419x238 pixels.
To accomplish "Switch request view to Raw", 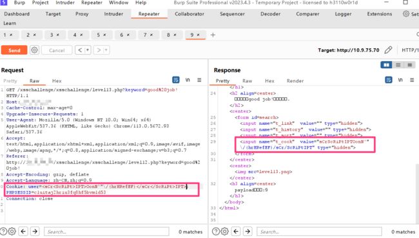I will [x=34, y=81].
